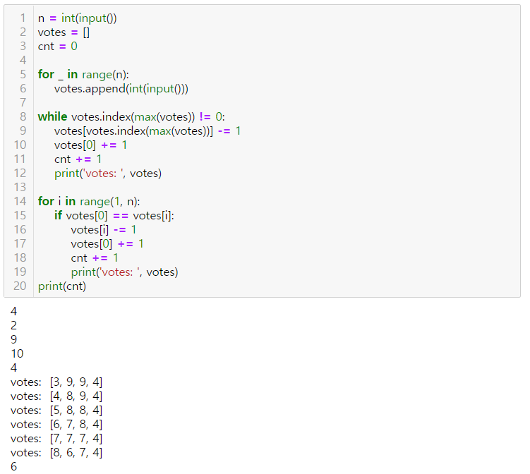The image size is (530, 474).
Task: Click the 'votes.append(int(input()))' line
Action: [x=121, y=88]
